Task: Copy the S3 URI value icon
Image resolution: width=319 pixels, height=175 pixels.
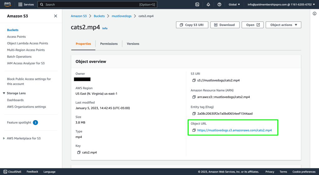Action: [194, 80]
